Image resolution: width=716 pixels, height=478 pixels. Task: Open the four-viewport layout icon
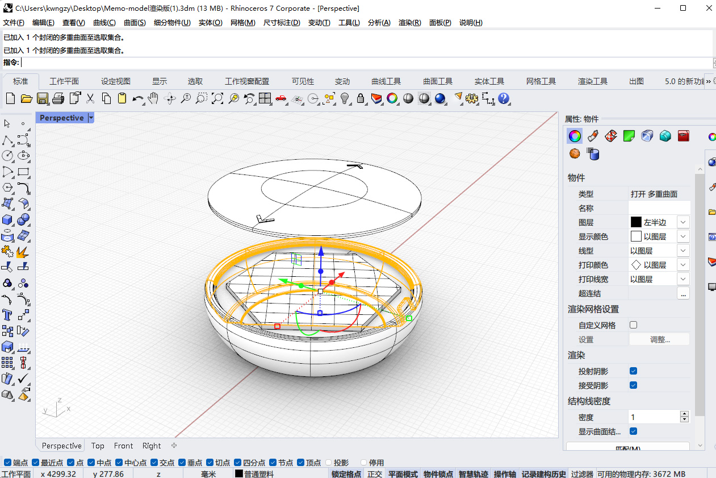265,99
